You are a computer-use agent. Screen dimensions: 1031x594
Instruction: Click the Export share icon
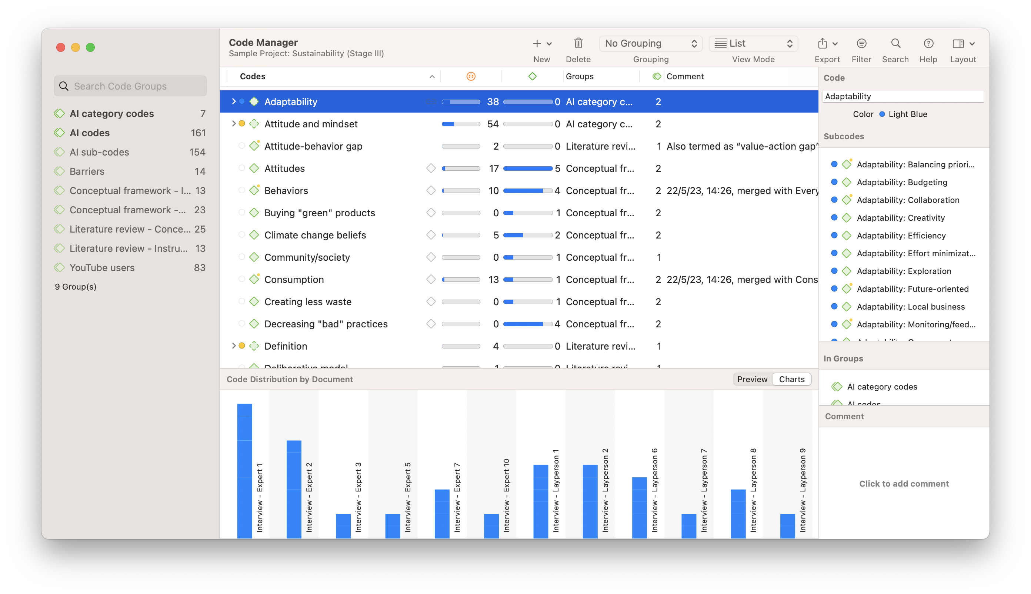(823, 43)
